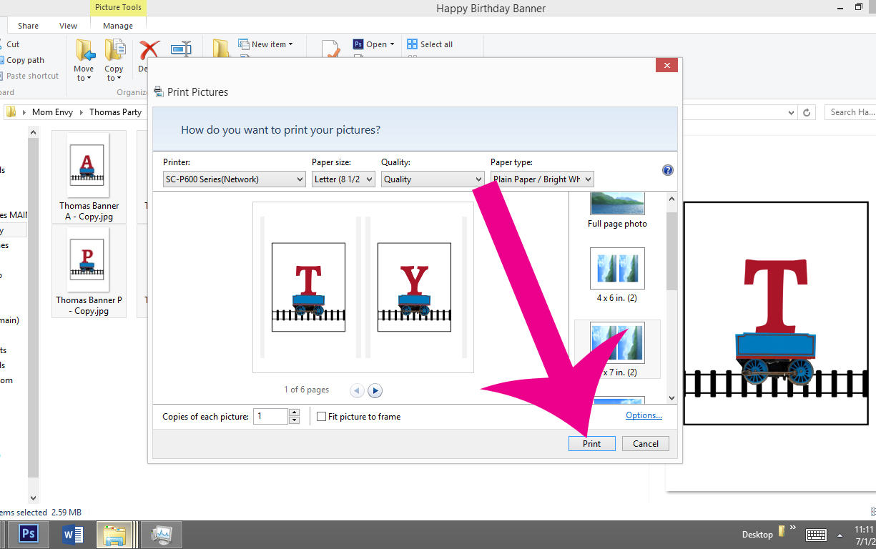The width and height of the screenshot is (876, 549).
Task: Click Select all in the ribbon
Action: (x=430, y=44)
